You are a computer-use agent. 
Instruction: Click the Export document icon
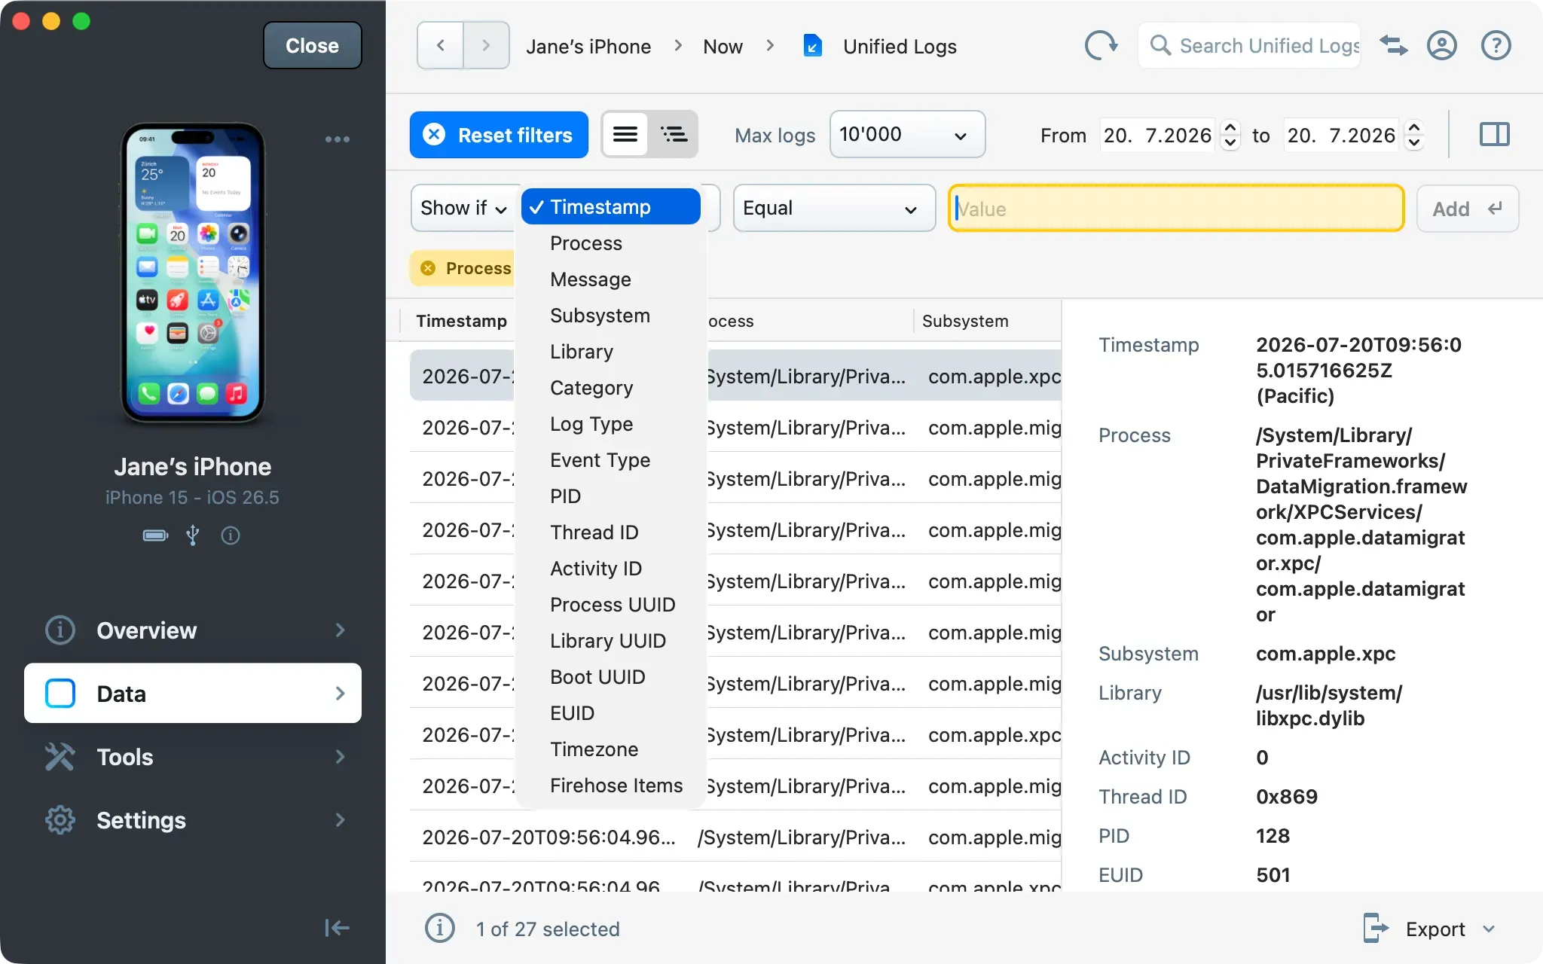[x=1376, y=929]
